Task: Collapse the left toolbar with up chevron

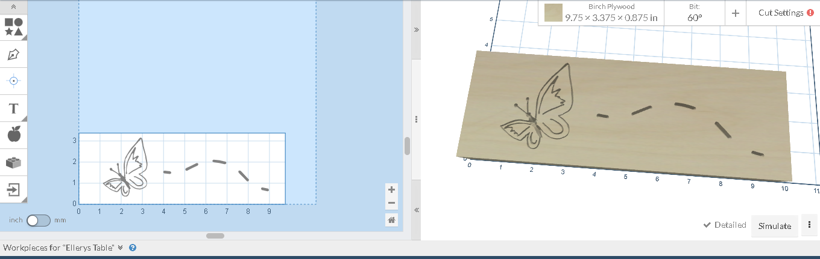Action: (x=14, y=7)
